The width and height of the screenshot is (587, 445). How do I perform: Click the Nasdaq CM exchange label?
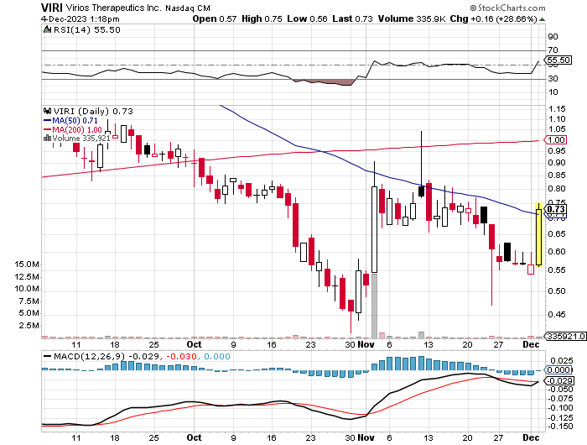(188, 8)
